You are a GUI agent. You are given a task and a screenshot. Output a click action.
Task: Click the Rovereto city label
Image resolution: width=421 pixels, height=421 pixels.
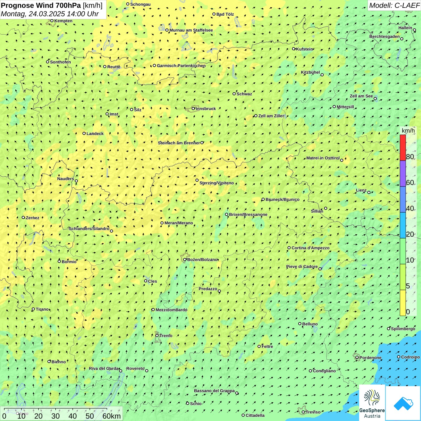[x=135, y=368]
